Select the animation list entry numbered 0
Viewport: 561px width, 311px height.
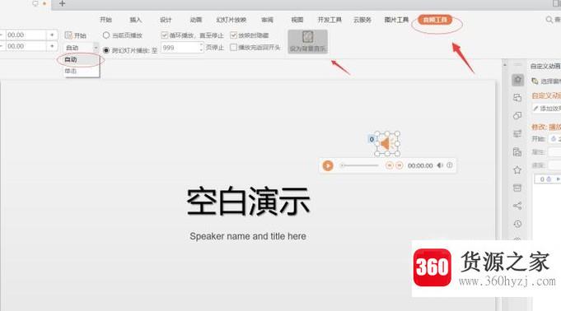pos(547,179)
